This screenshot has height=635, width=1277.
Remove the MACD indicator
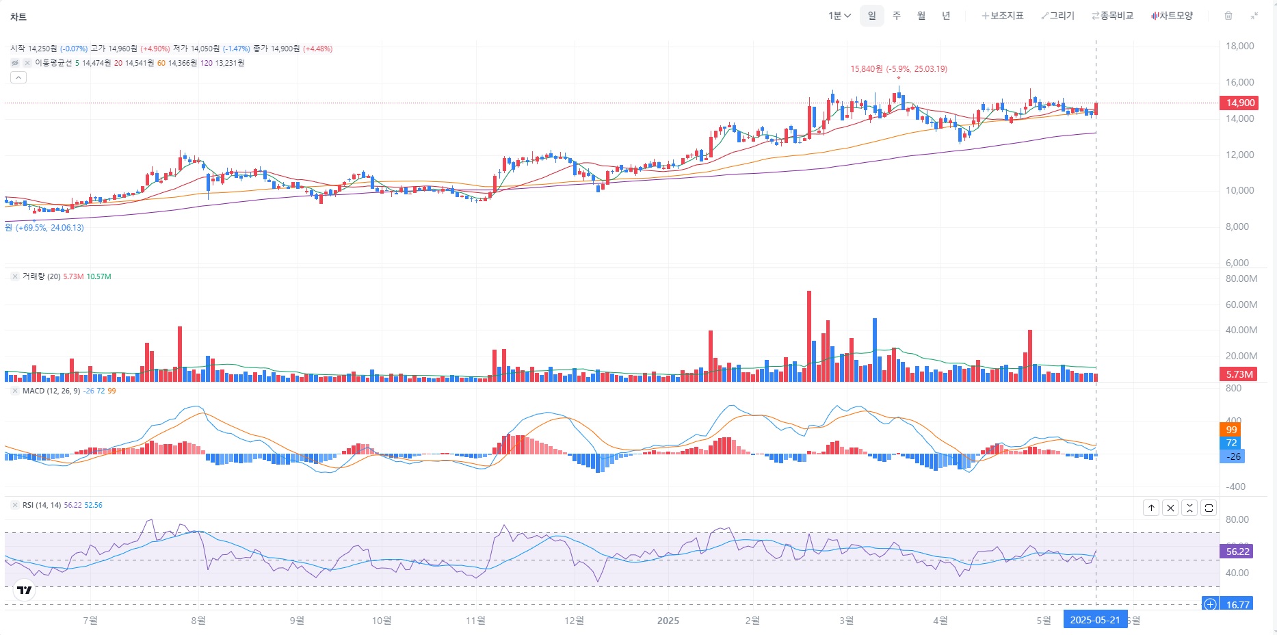[x=15, y=391]
